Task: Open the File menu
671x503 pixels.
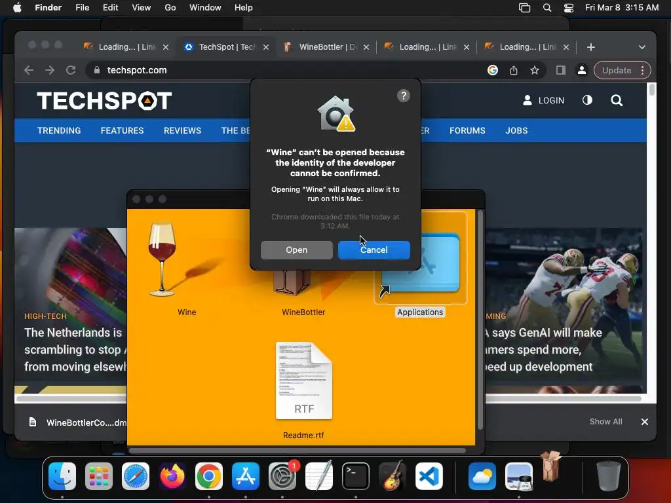Action: pyautogui.click(x=82, y=8)
